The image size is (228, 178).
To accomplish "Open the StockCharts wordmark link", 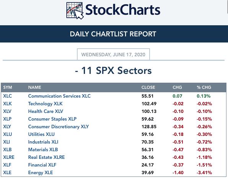I will pos(123,10).
